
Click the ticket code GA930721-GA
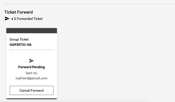pyautogui.click(x=21, y=44)
